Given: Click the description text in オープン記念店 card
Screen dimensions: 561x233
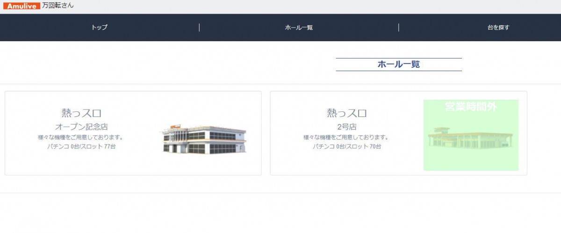Looking at the screenshot, I should point(80,138).
